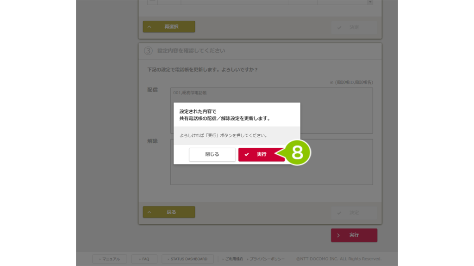Open the プライバシーポリシー link

pos(267,259)
